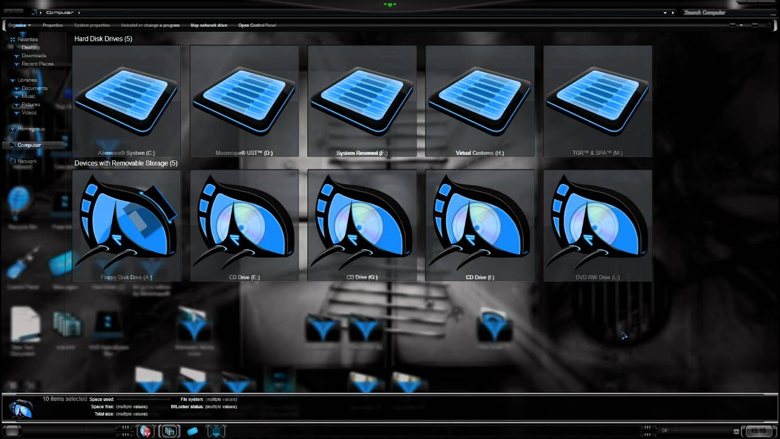780x439 pixels.
Task: Select Computer in navigation pane
Action: tap(34, 145)
